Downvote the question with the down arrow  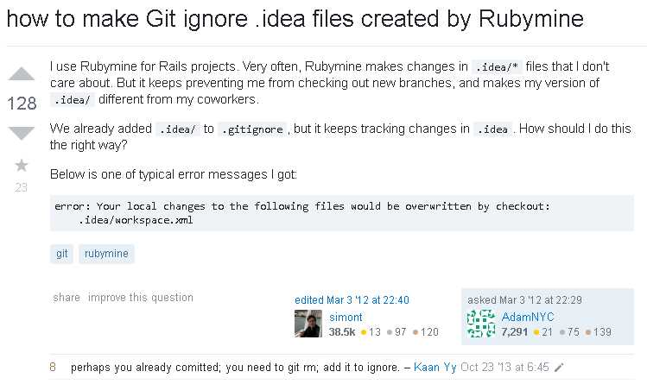click(21, 132)
